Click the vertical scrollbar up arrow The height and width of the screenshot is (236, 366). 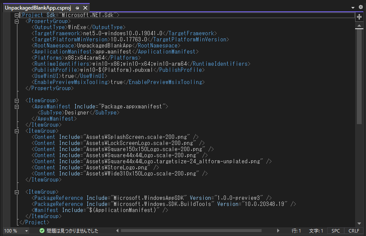(359, 25)
